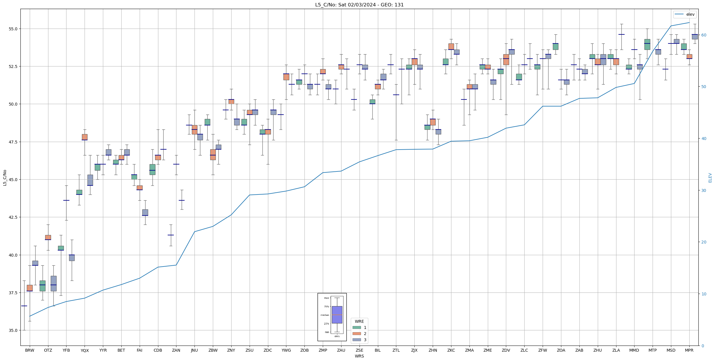Click the orange WRE 2 legend swatch
This screenshot has width=715, height=361.
coord(356,334)
